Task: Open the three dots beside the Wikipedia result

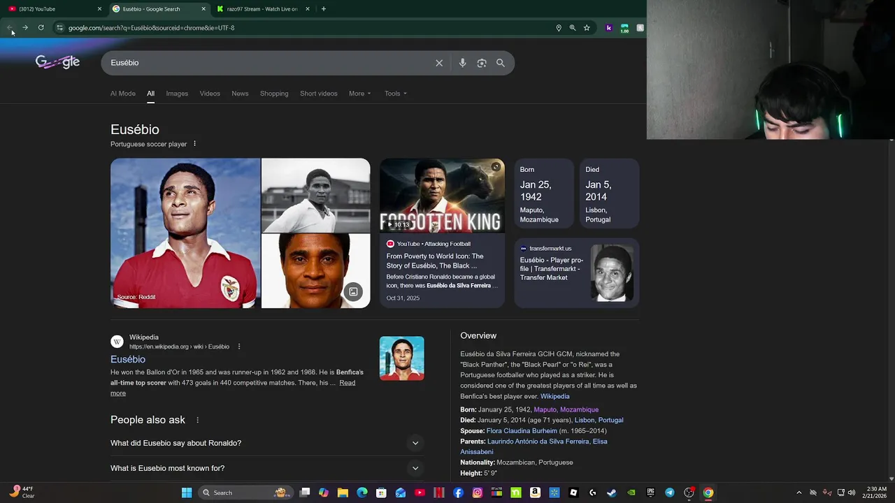Action: [238, 347]
